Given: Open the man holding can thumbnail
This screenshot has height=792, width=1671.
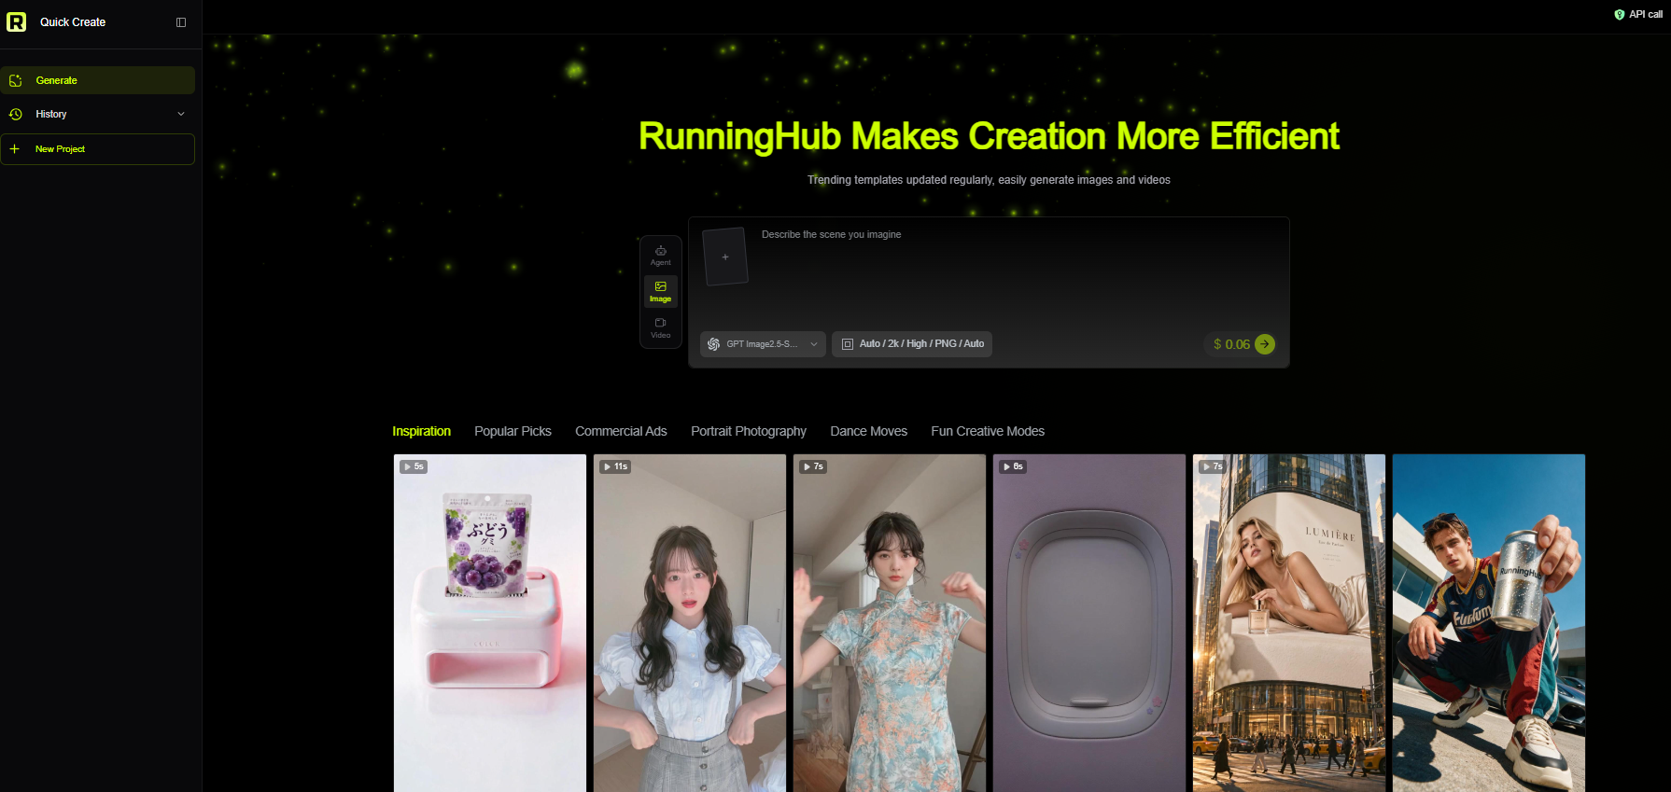Looking at the screenshot, I should point(1489,623).
